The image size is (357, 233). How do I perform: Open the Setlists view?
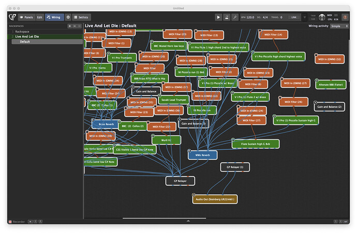tap(81, 17)
